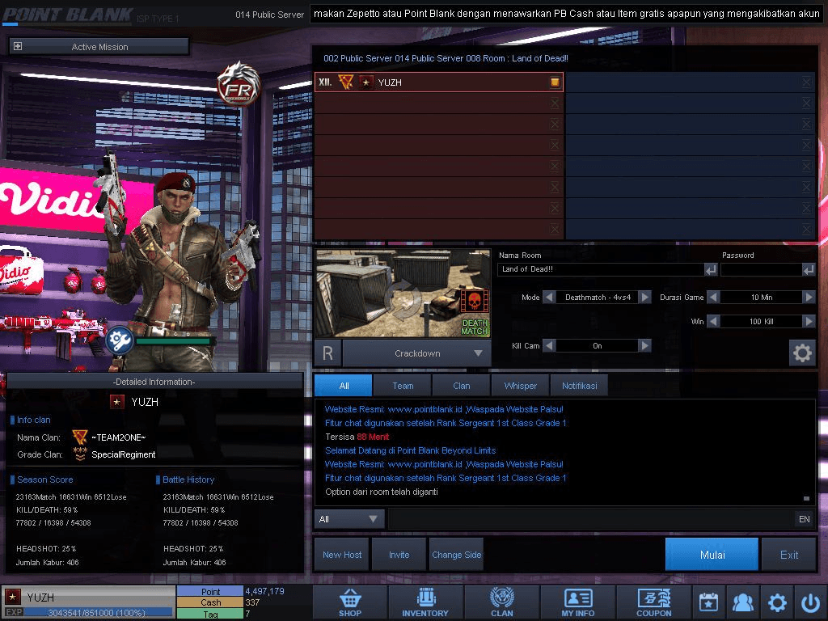
Task: Close the second red team slot
Action: coord(555,103)
